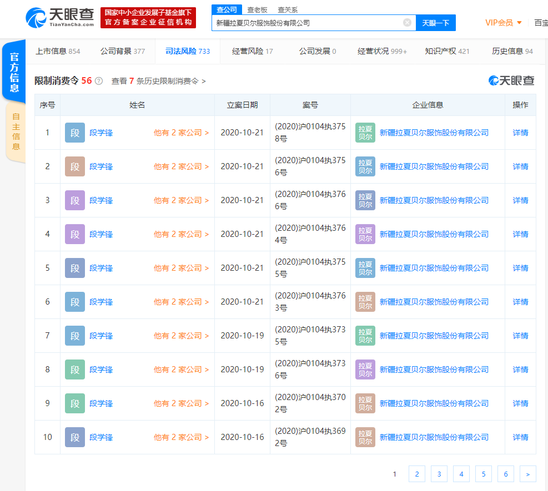Click the 段 avatar in row 9
The height and width of the screenshot is (491, 548).
(75, 404)
